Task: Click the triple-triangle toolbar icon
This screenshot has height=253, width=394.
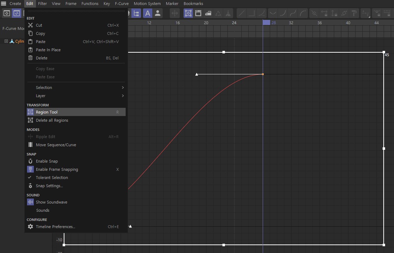Action: (x=218, y=13)
